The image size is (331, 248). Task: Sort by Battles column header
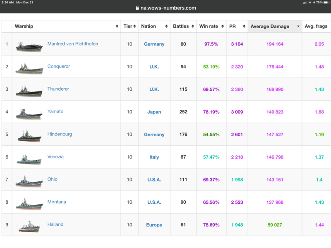[183, 26]
